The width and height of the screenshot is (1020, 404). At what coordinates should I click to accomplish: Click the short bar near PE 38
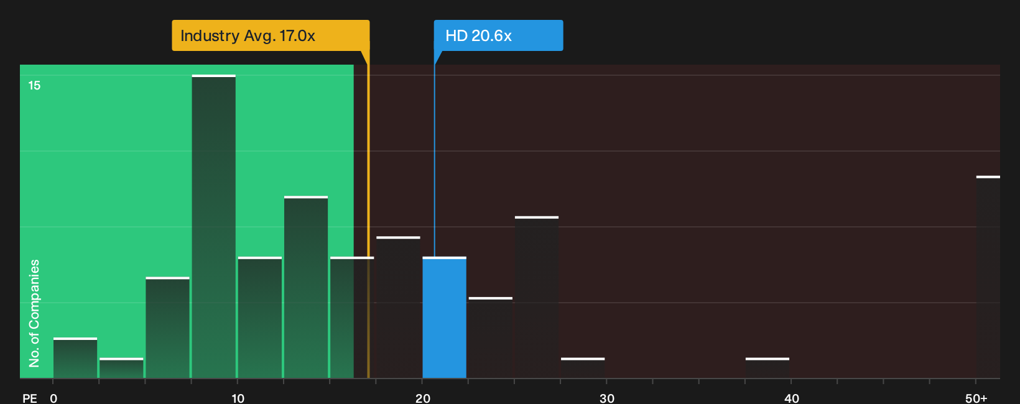point(767,368)
